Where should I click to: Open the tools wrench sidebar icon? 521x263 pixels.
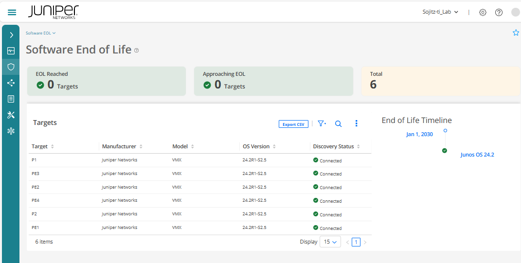[11, 115]
